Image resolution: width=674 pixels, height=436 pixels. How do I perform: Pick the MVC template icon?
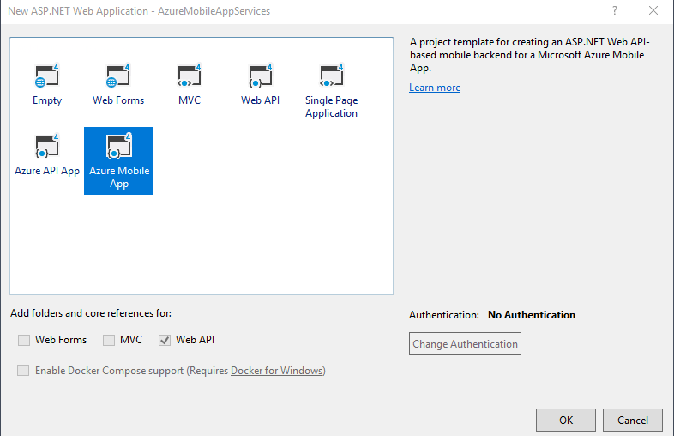190,76
